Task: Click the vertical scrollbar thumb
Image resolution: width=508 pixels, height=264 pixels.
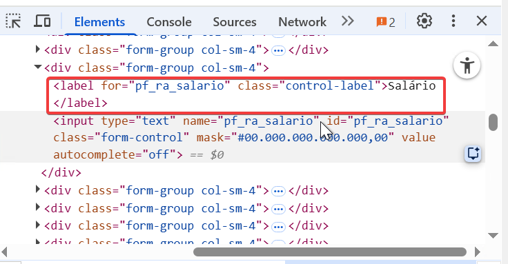Action: click(x=493, y=122)
